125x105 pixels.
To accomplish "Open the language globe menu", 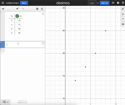I will pos(123,3).
